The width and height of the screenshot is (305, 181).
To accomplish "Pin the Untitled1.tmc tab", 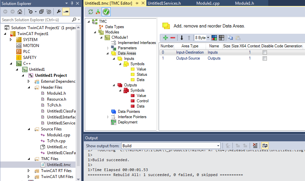I will pyautogui.click(x=137, y=3).
